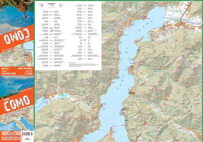The image size is (203, 142).
Task: Click 'comfort! map' above the upright COMO title
Action: (x=26, y=90)
